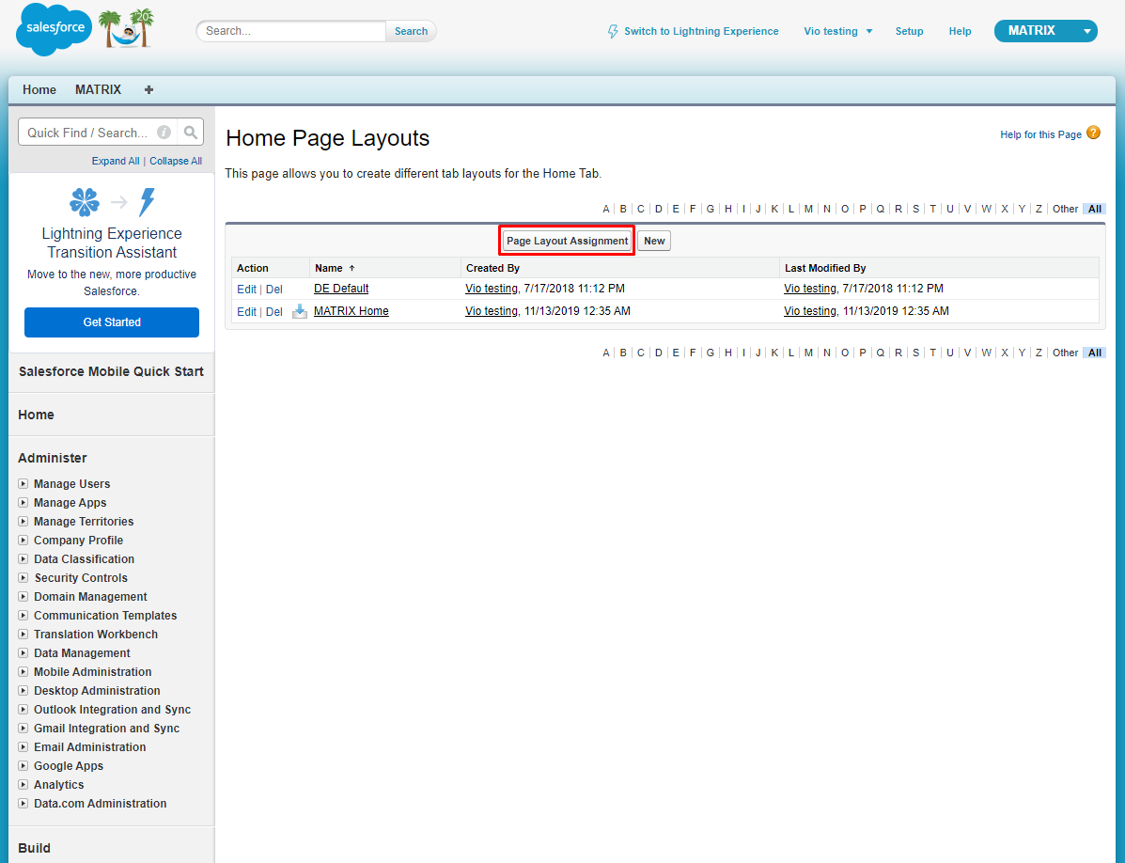
Task: Open the DE Default layout name
Action: [x=341, y=289]
